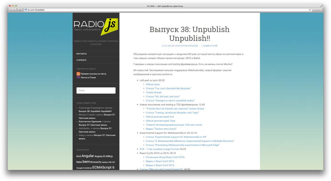331x181 pixels.
Task: Open Видео с React Conf 2015
Action: pos(160,165)
